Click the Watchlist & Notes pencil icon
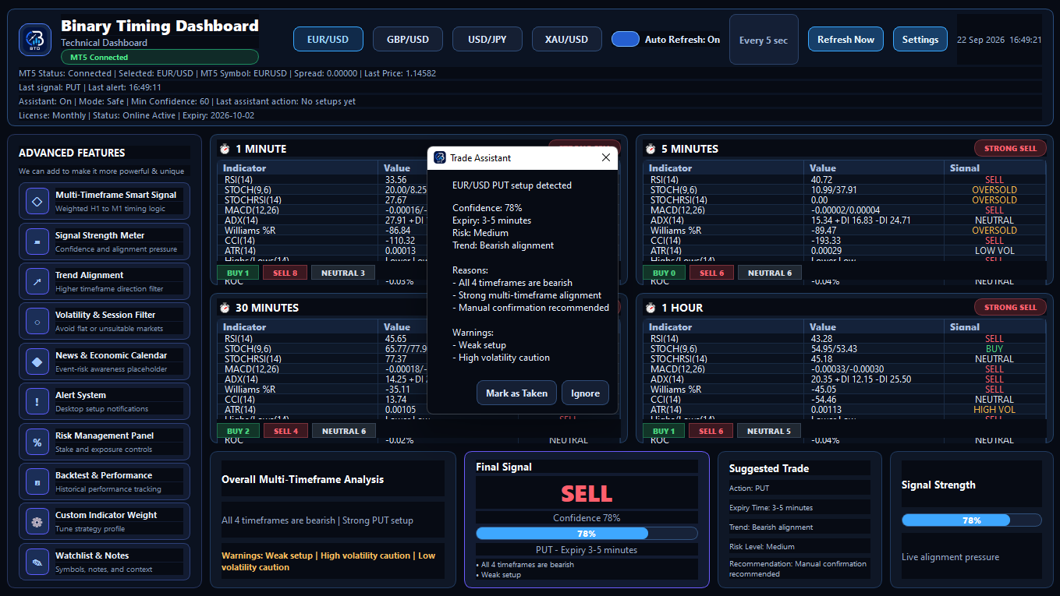 point(37,562)
